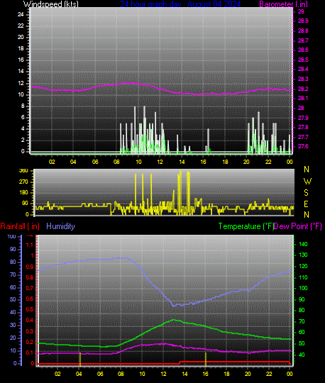Click the 22 hour tick on bottom graph
The width and height of the screenshot is (325, 383).
click(269, 374)
